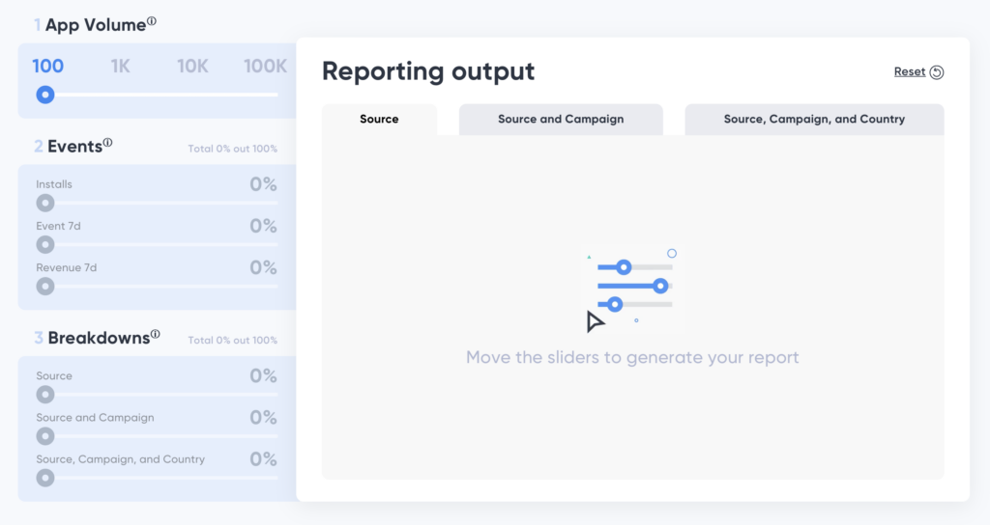Select the 100 app volume option
Screen dimensions: 990x525
47,67
